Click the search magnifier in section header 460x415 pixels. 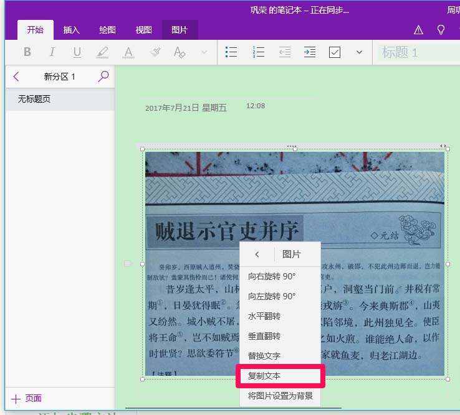103,77
